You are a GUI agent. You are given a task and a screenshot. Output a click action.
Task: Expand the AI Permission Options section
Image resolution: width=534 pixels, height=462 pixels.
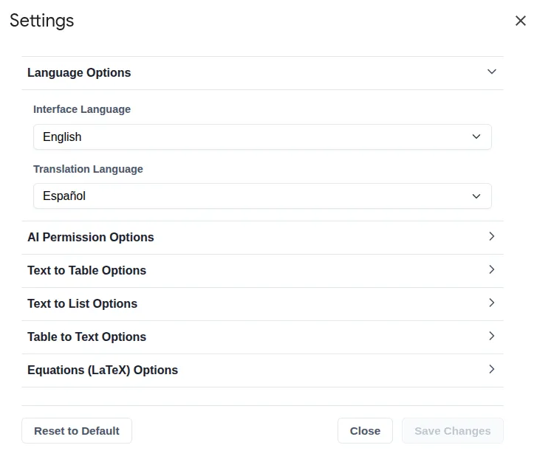262,237
